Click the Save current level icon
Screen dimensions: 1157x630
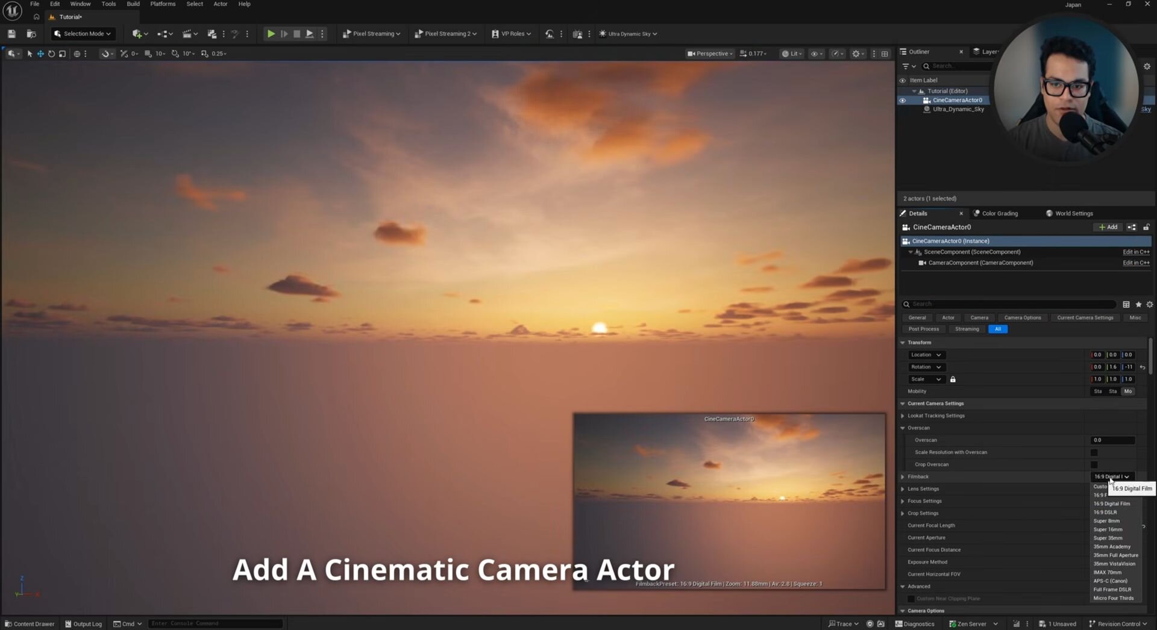(11, 34)
